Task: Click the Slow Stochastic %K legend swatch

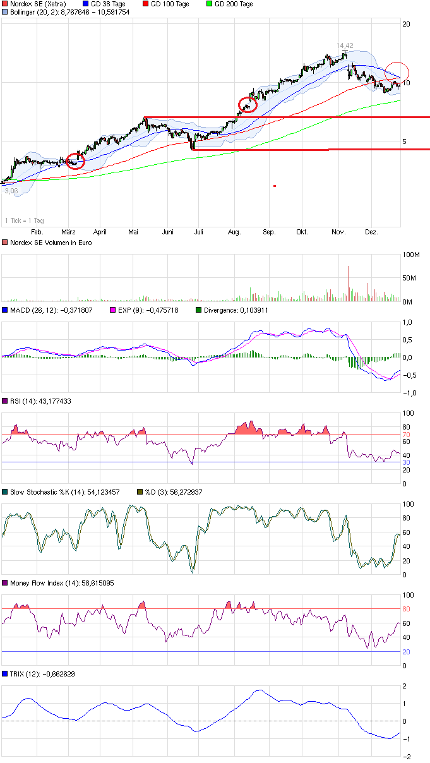Action: [x=6, y=491]
